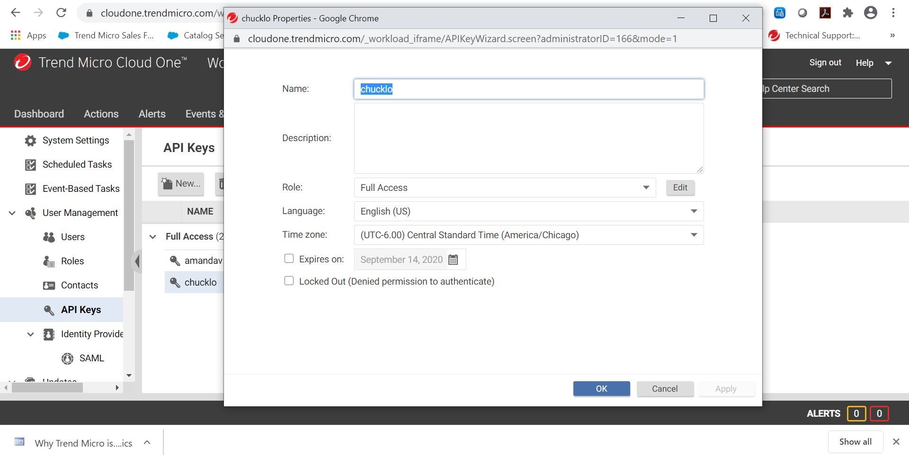Open the Roles page
909x457 pixels.
coord(72,261)
